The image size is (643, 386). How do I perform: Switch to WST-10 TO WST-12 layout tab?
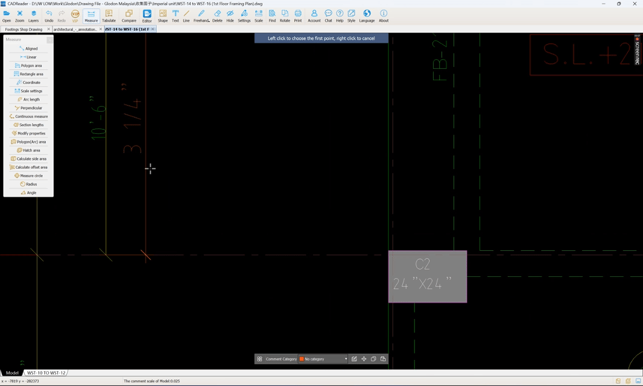46,373
